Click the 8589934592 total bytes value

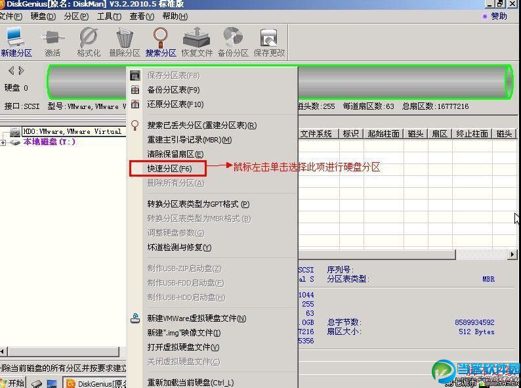pyautogui.click(x=474, y=322)
